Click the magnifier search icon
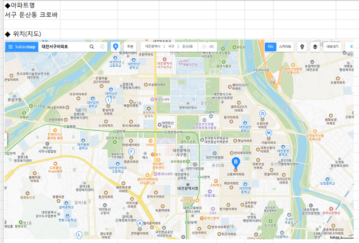Viewport: 359px width, 243px height. [x=91, y=47]
